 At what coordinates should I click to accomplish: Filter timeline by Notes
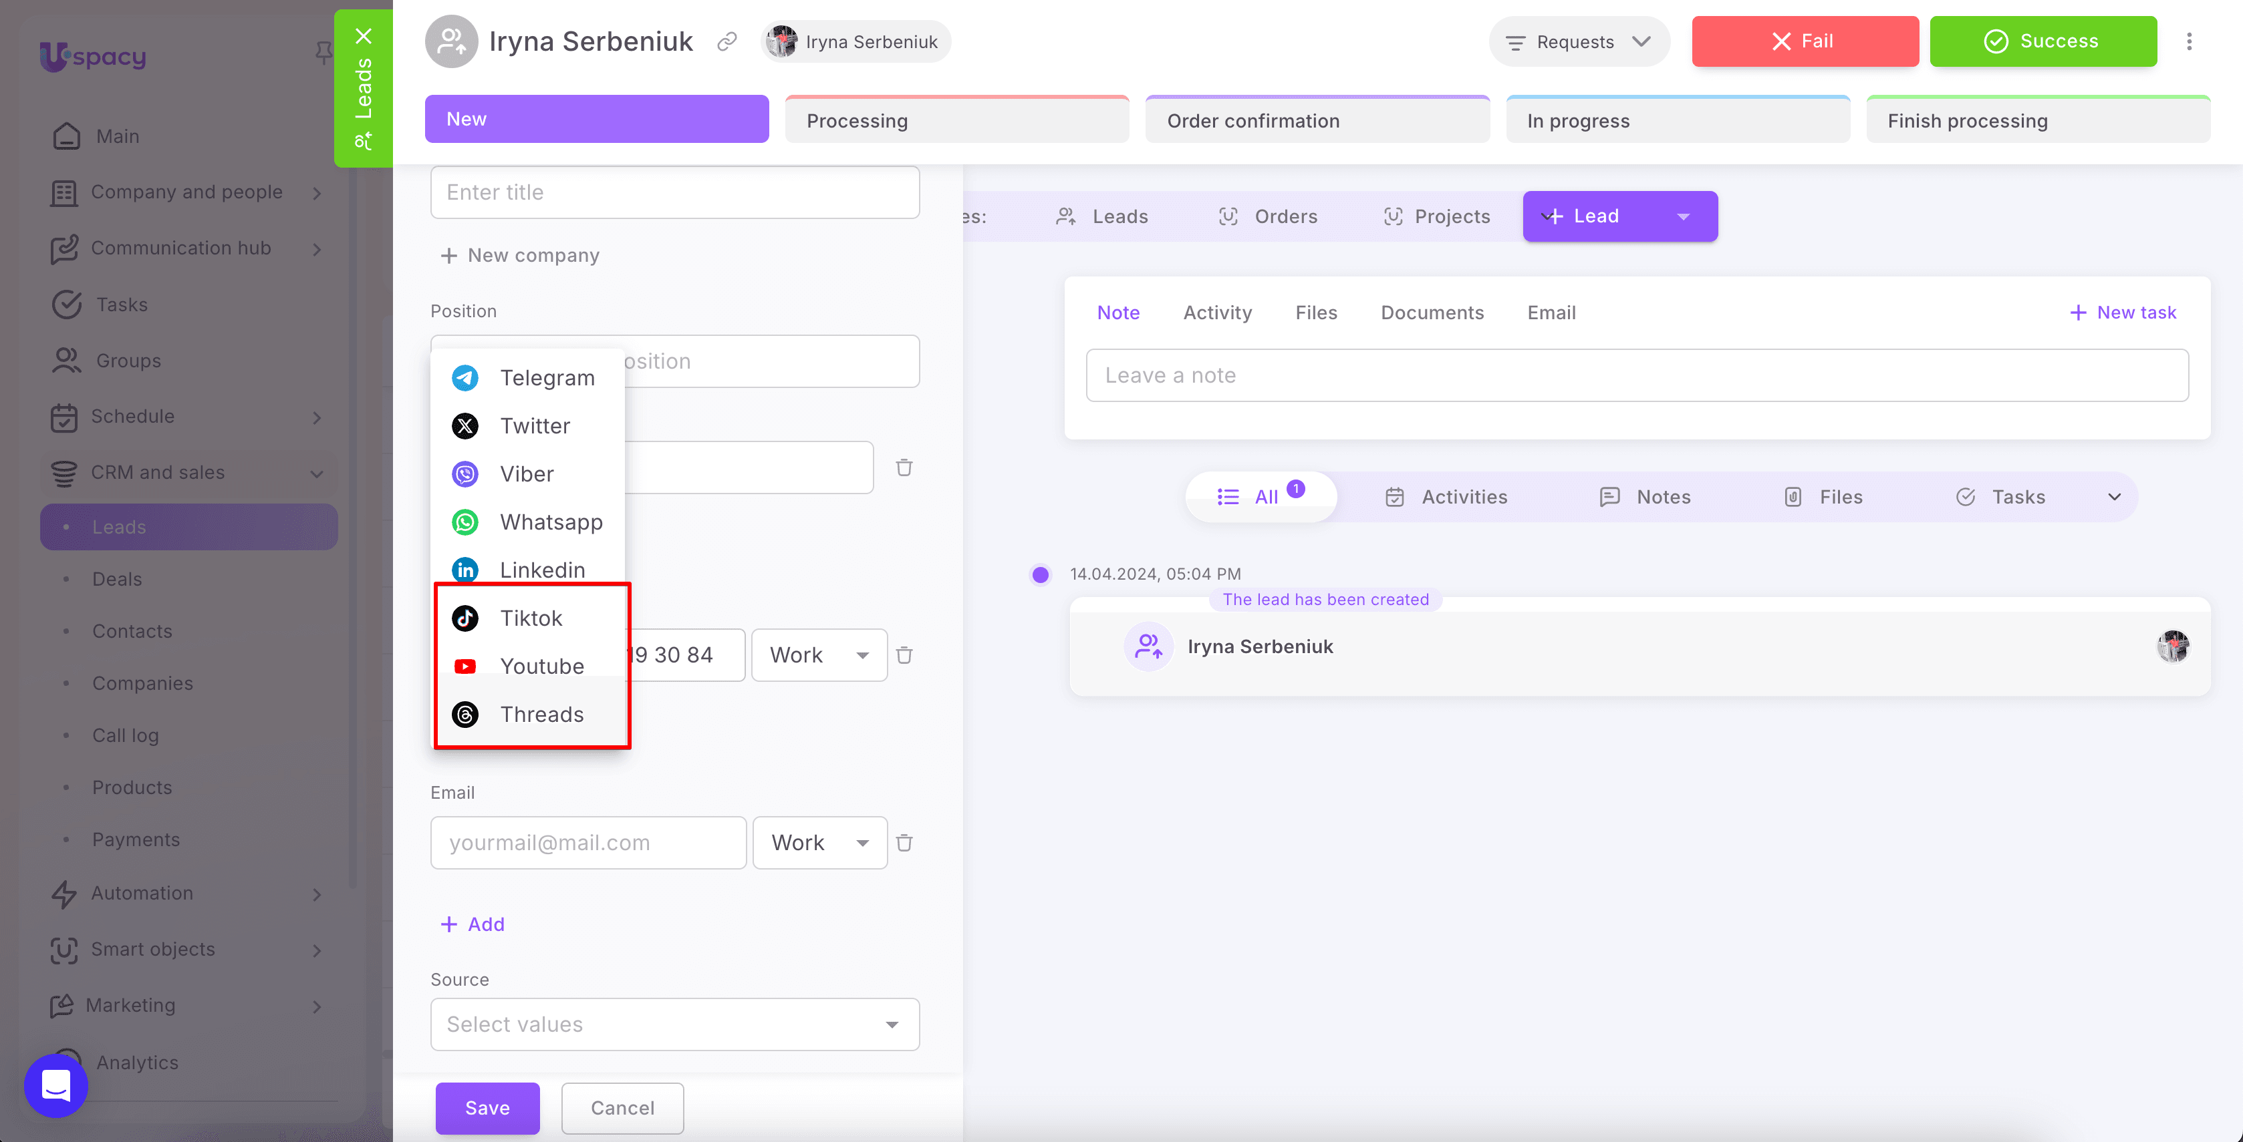pos(1645,498)
